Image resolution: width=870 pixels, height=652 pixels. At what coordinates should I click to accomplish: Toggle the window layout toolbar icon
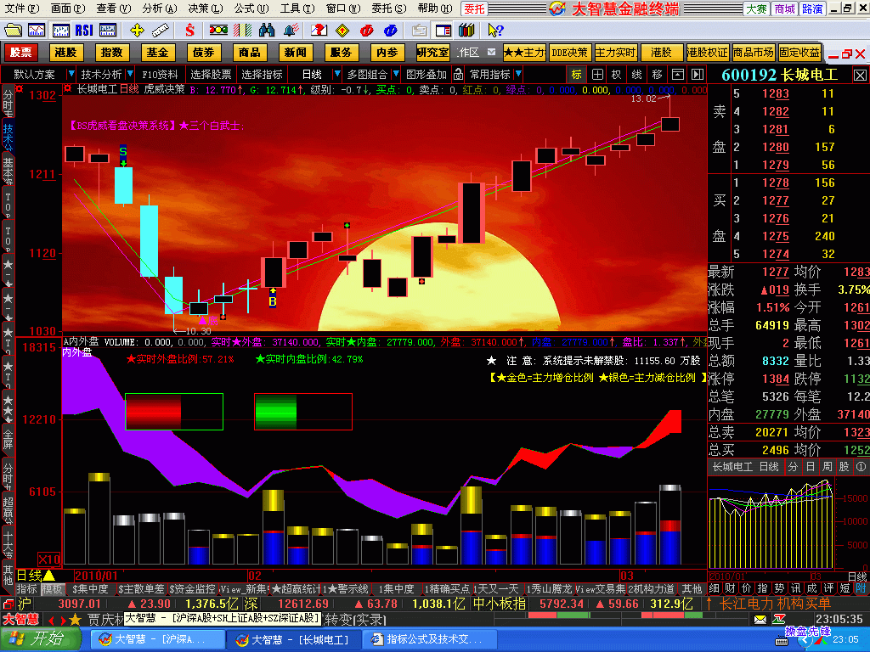tap(443, 30)
